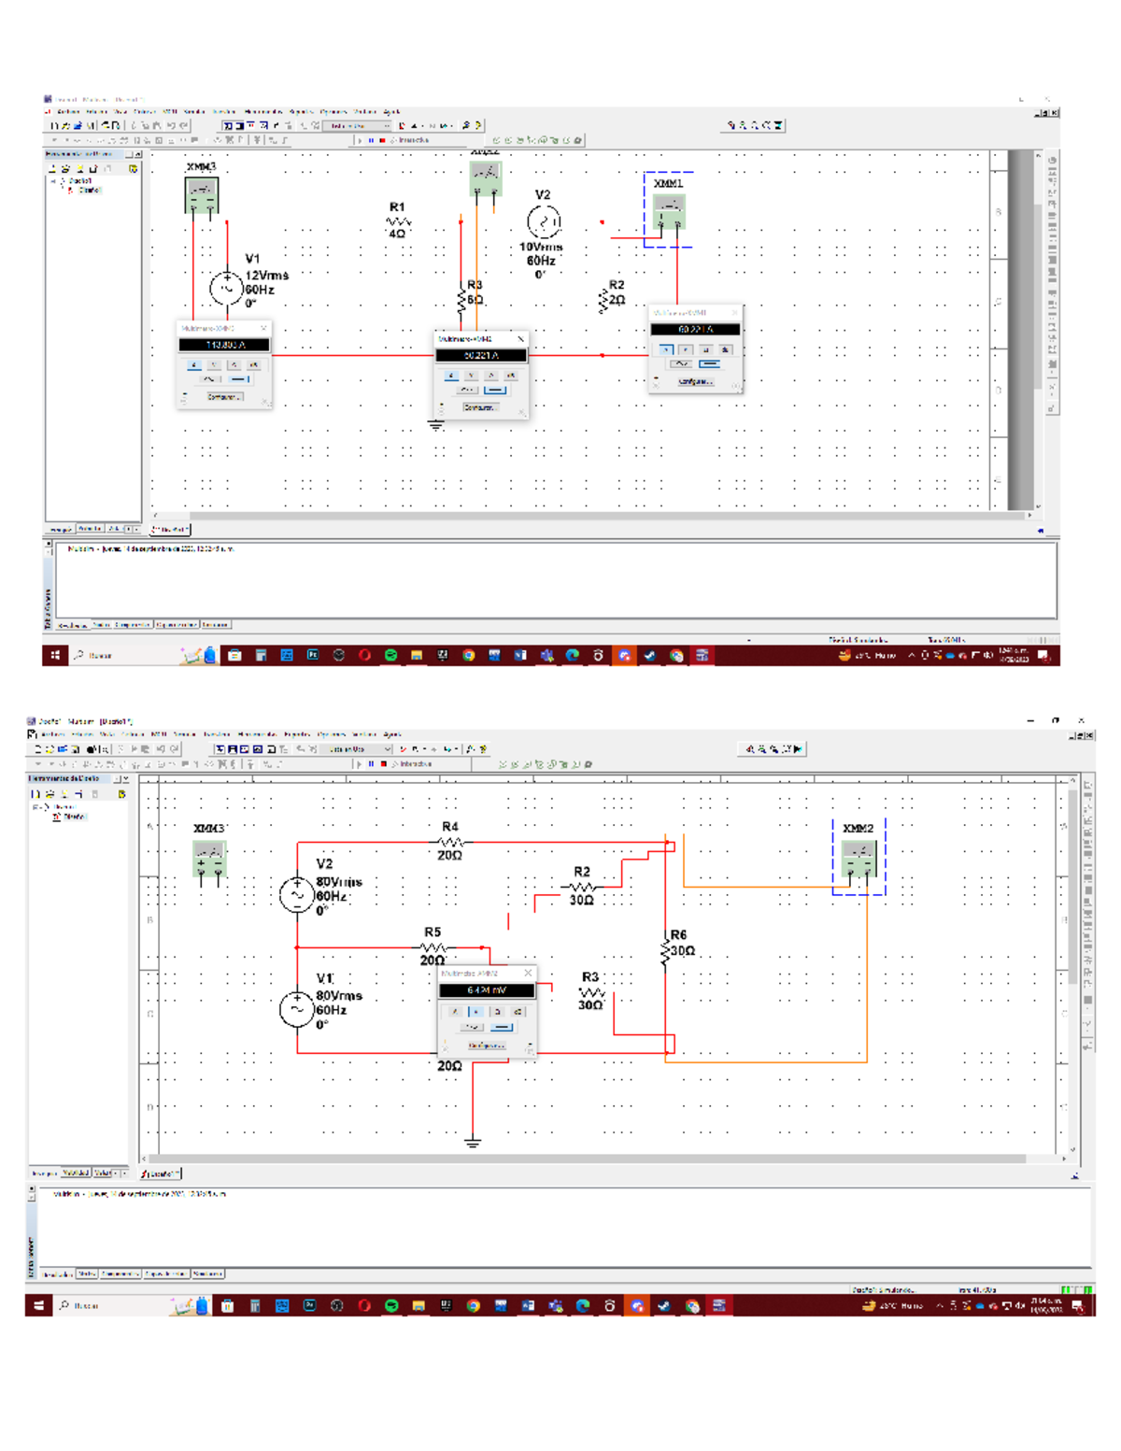Enable ammeter mode on the 113.803 A multimeter
The image size is (1121, 1451).
tap(194, 365)
